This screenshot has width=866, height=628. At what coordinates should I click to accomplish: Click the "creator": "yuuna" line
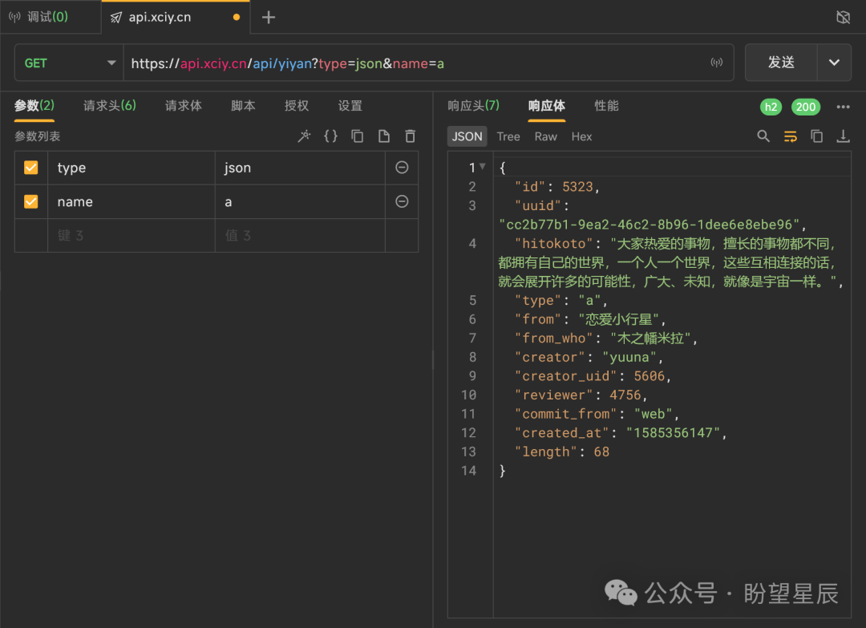(589, 358)
